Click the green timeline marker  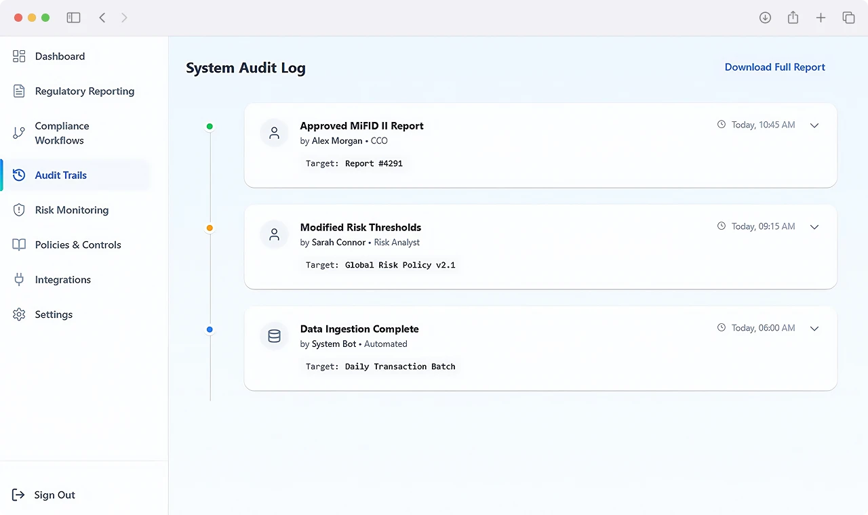pyautogui.click(x=210, y=127)
